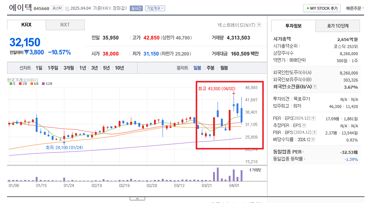Select the 월봉 candlestick chart
The height and width of the screenshot is (203, 389).
[224, 68]
